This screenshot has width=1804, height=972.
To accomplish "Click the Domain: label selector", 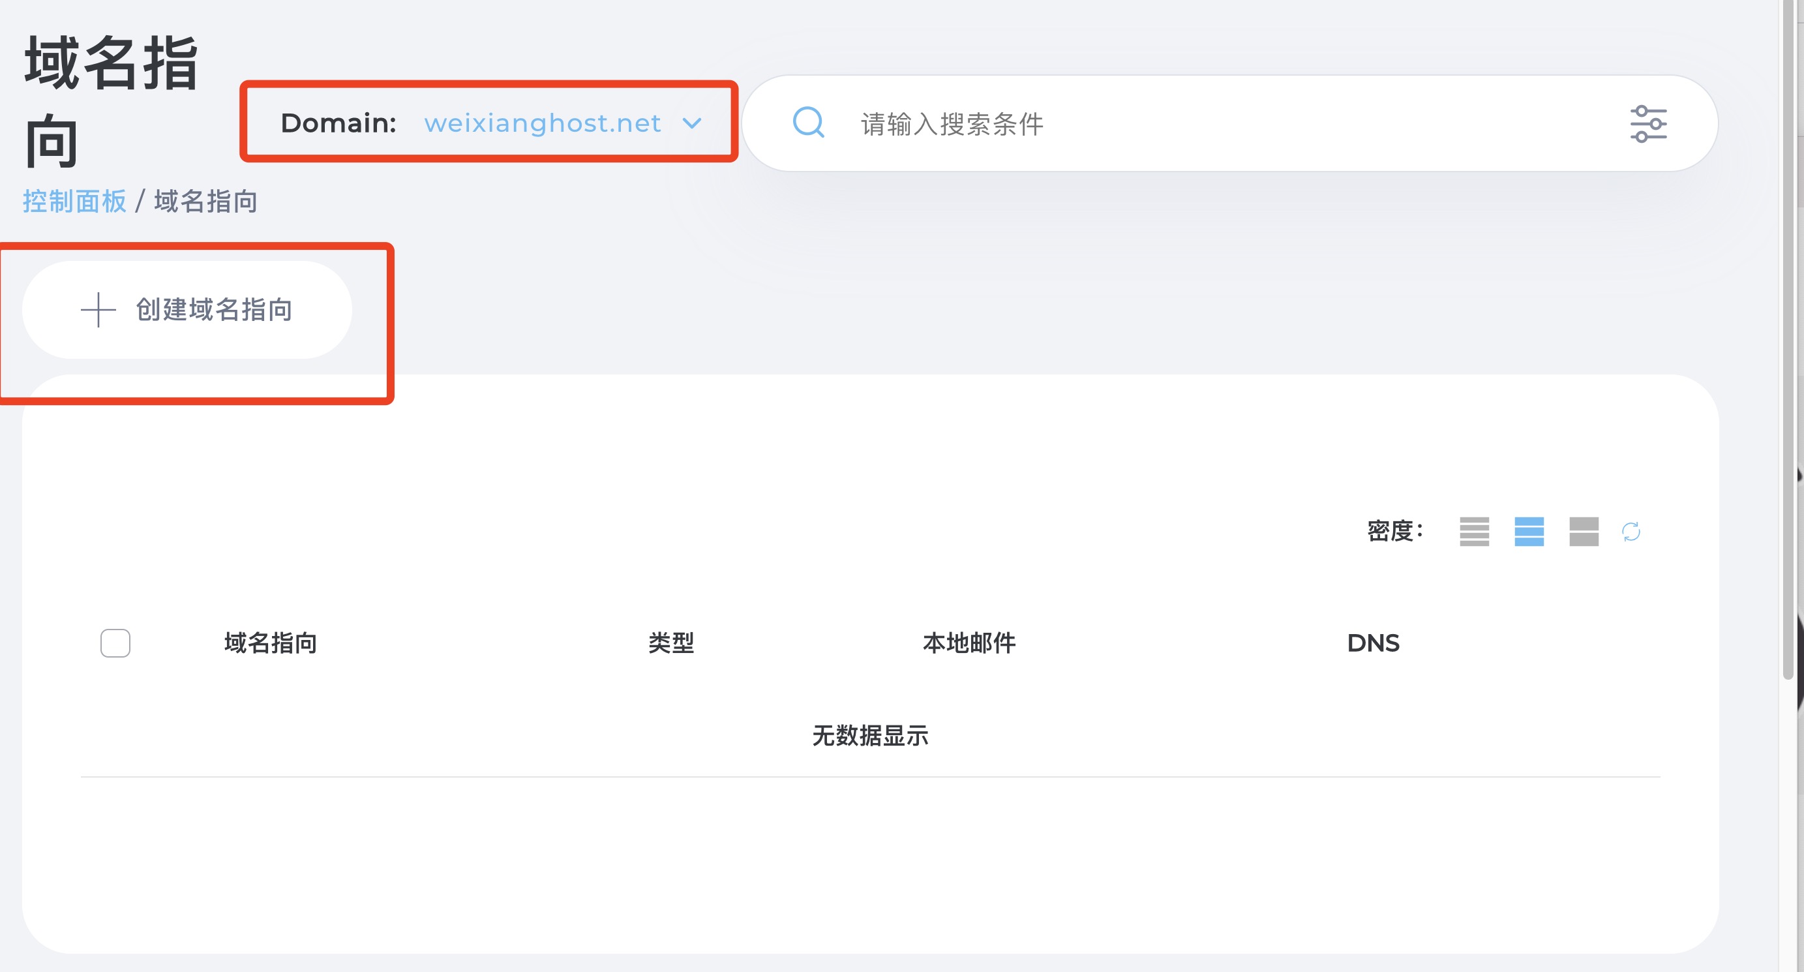I will (338, 124).
